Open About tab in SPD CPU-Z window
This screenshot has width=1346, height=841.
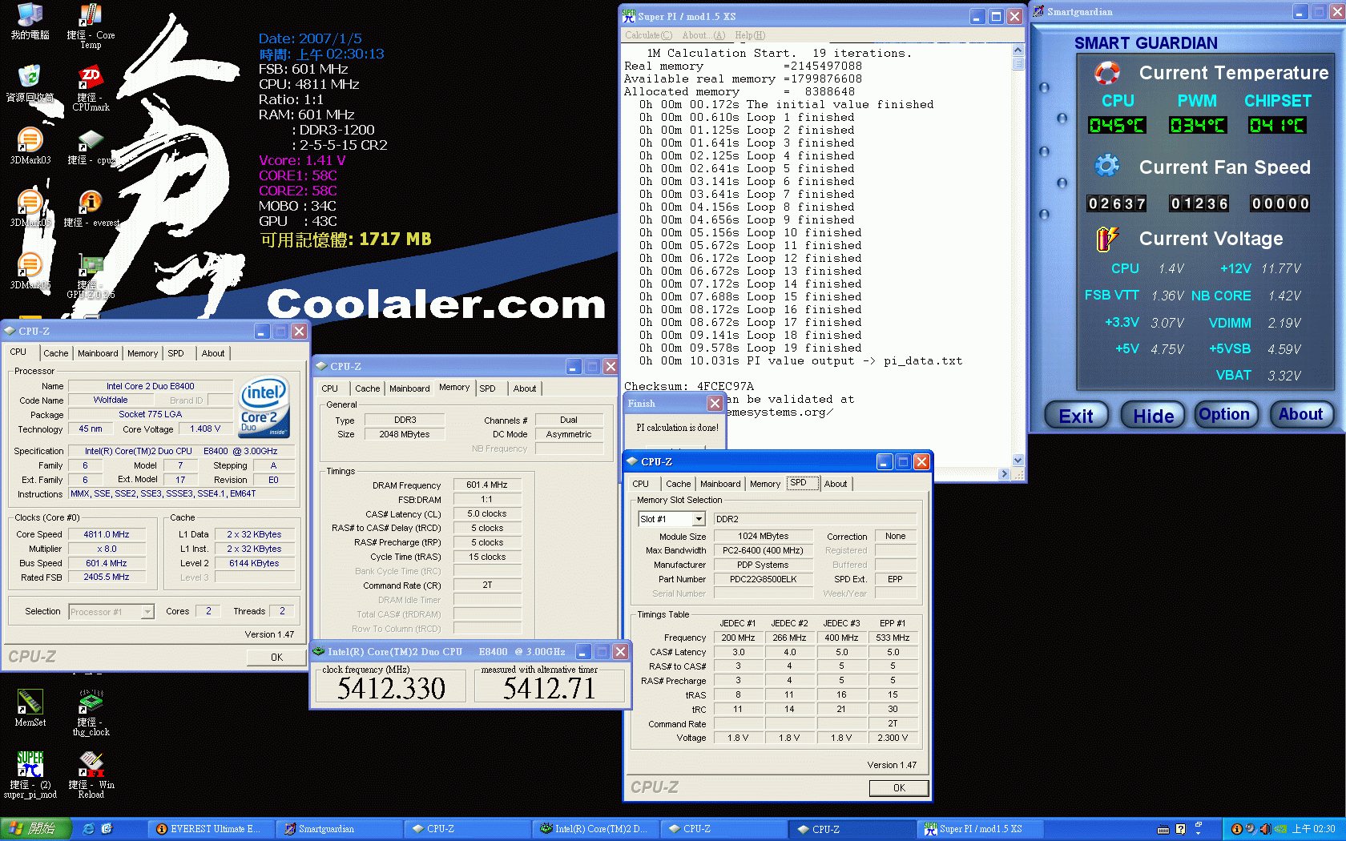click(836, 484)
